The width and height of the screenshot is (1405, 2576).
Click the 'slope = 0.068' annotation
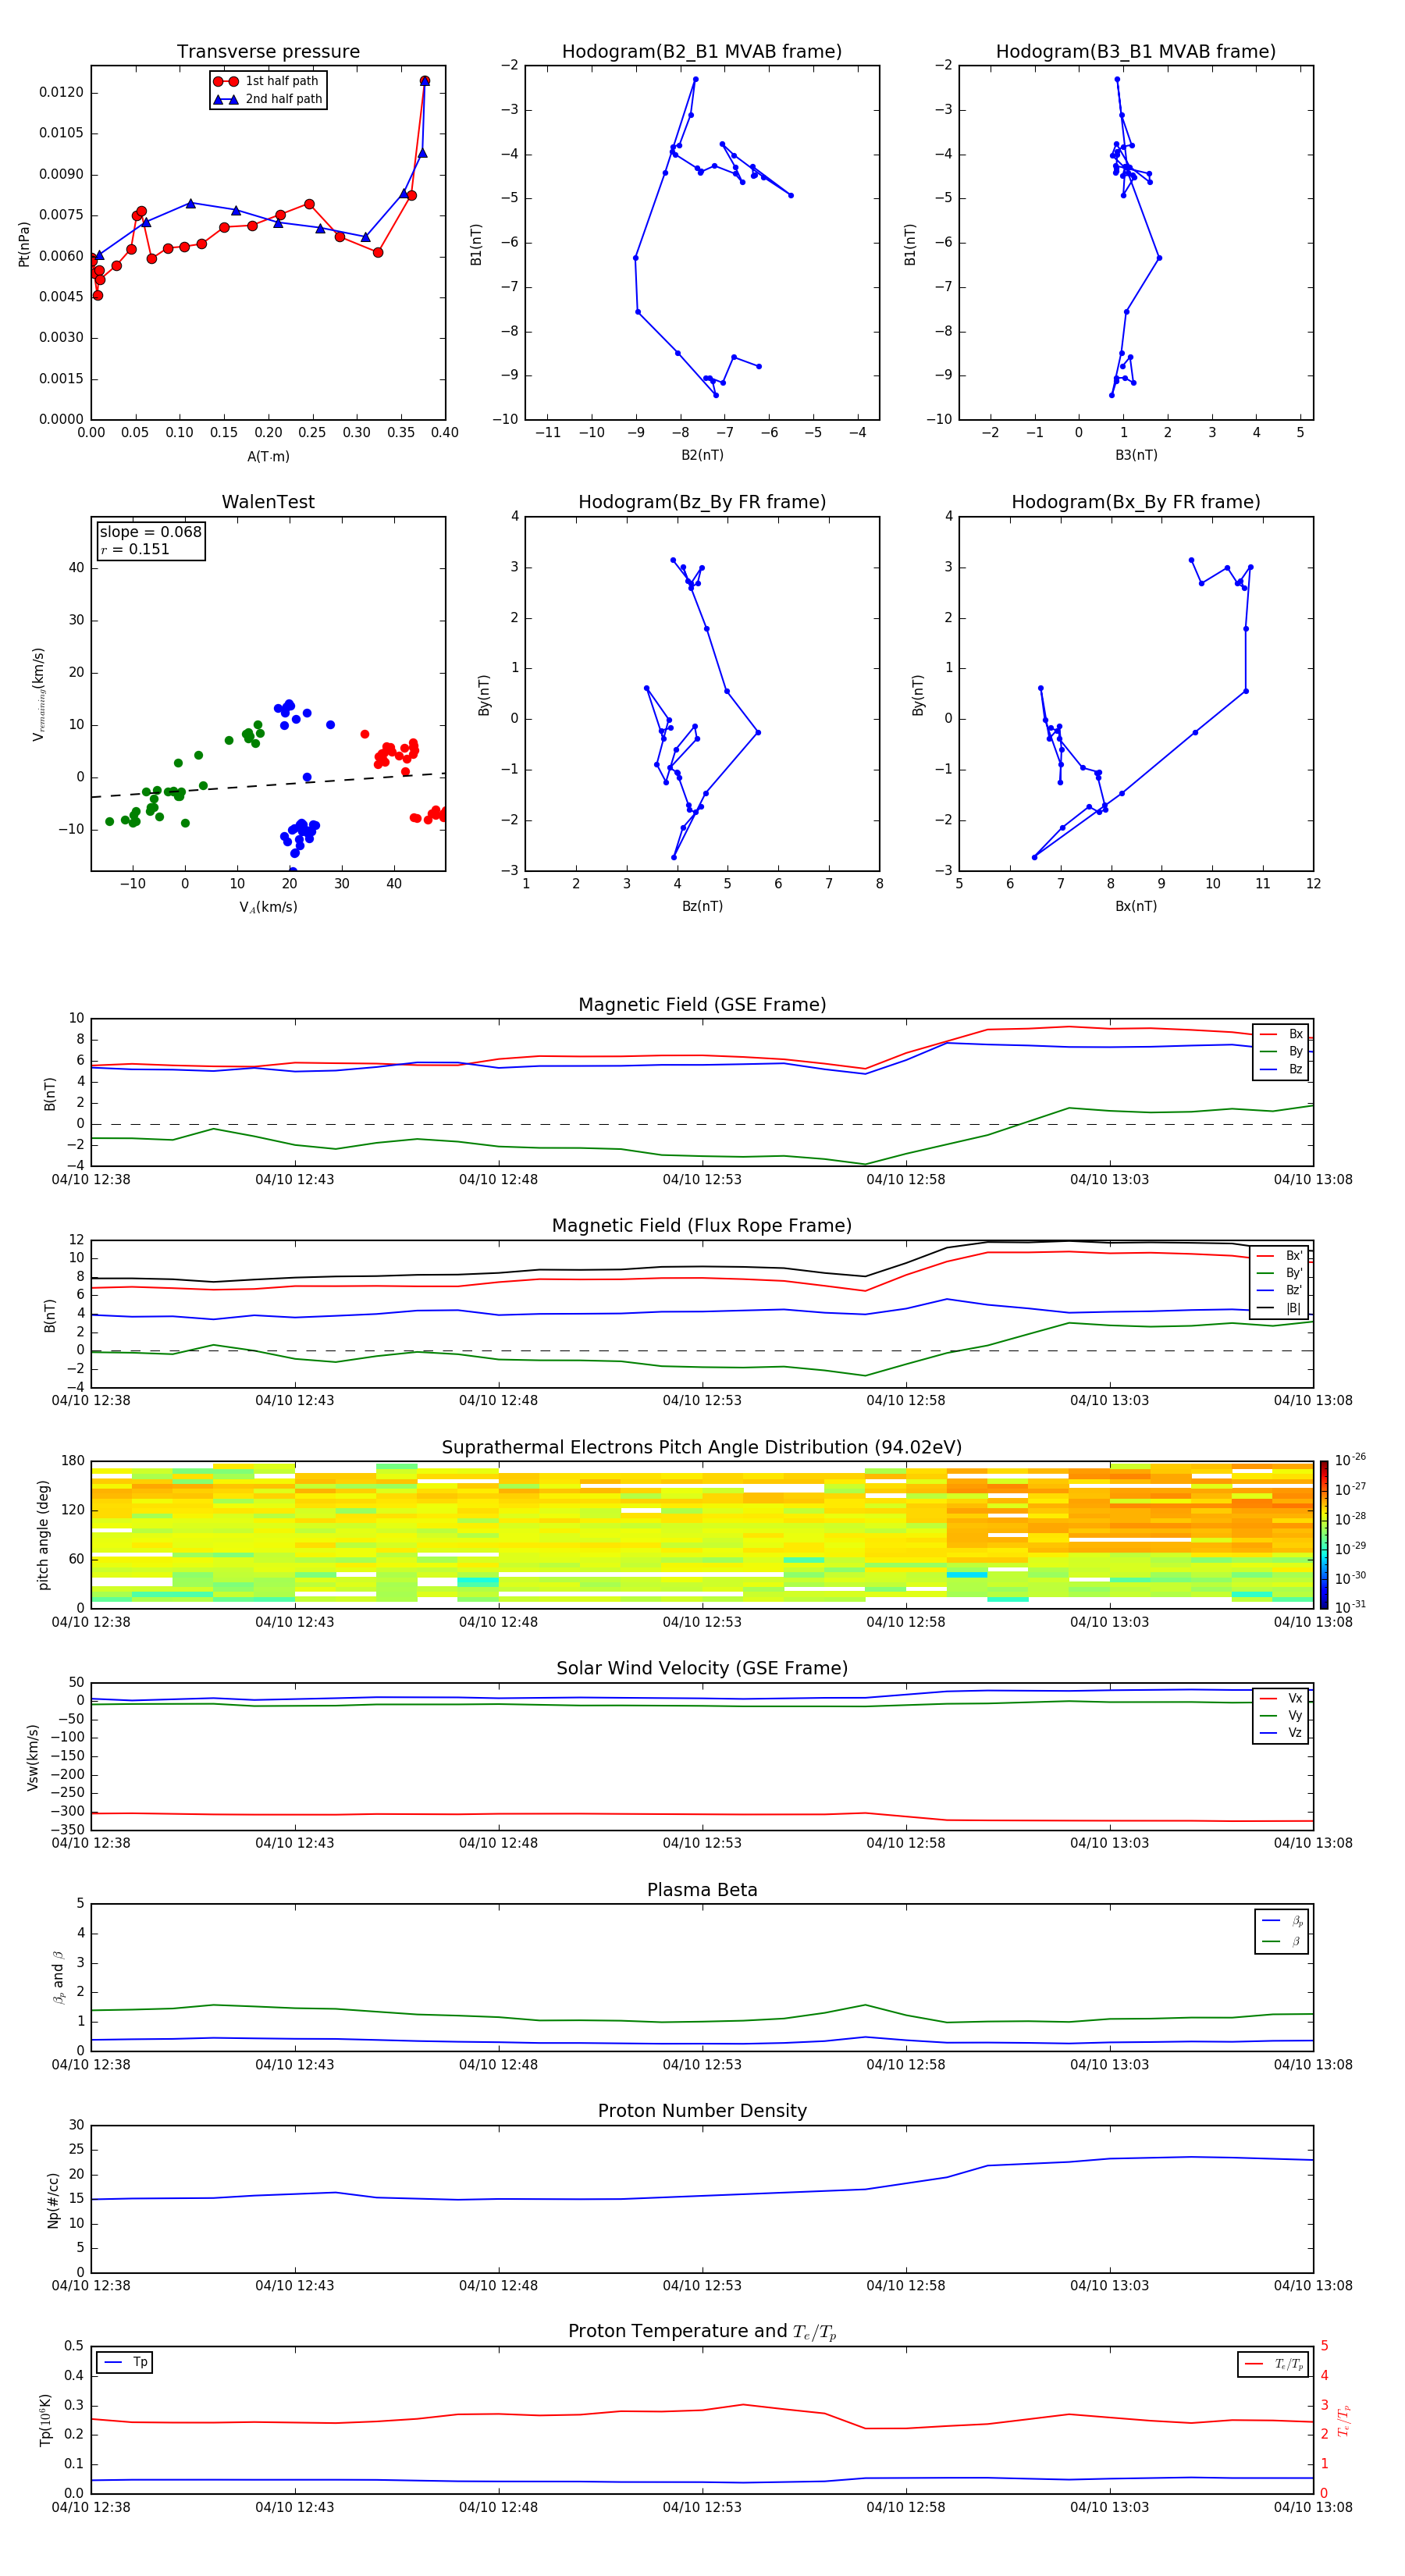pyautogui.click(x=150, y=532)
